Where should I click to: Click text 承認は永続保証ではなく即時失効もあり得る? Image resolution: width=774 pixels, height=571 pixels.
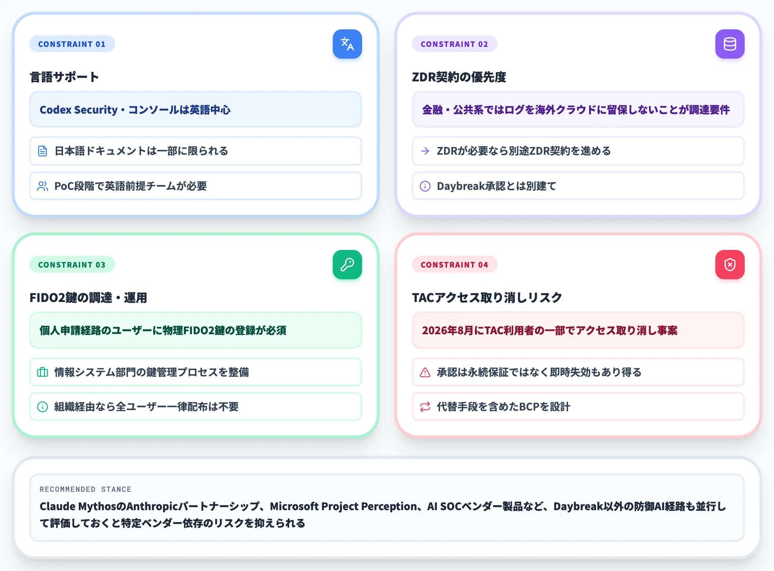(x=539, y=372)
